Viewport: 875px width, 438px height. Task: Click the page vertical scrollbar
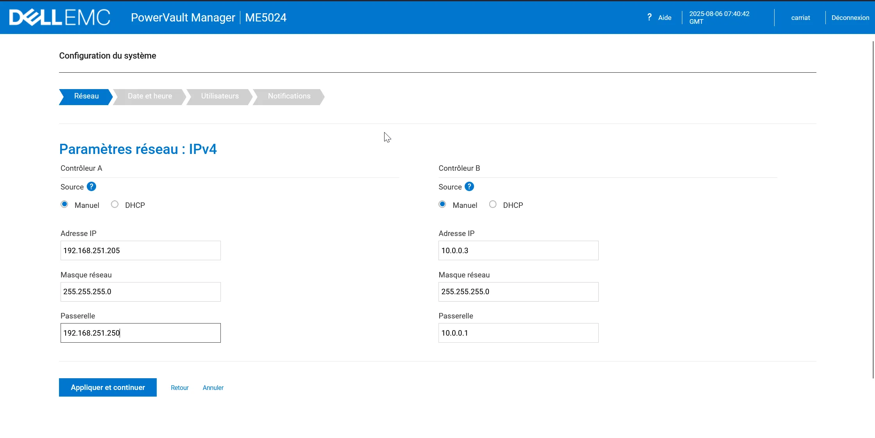[873, 209]
